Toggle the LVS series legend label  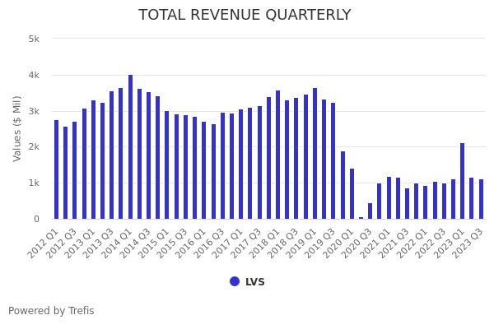254,282
